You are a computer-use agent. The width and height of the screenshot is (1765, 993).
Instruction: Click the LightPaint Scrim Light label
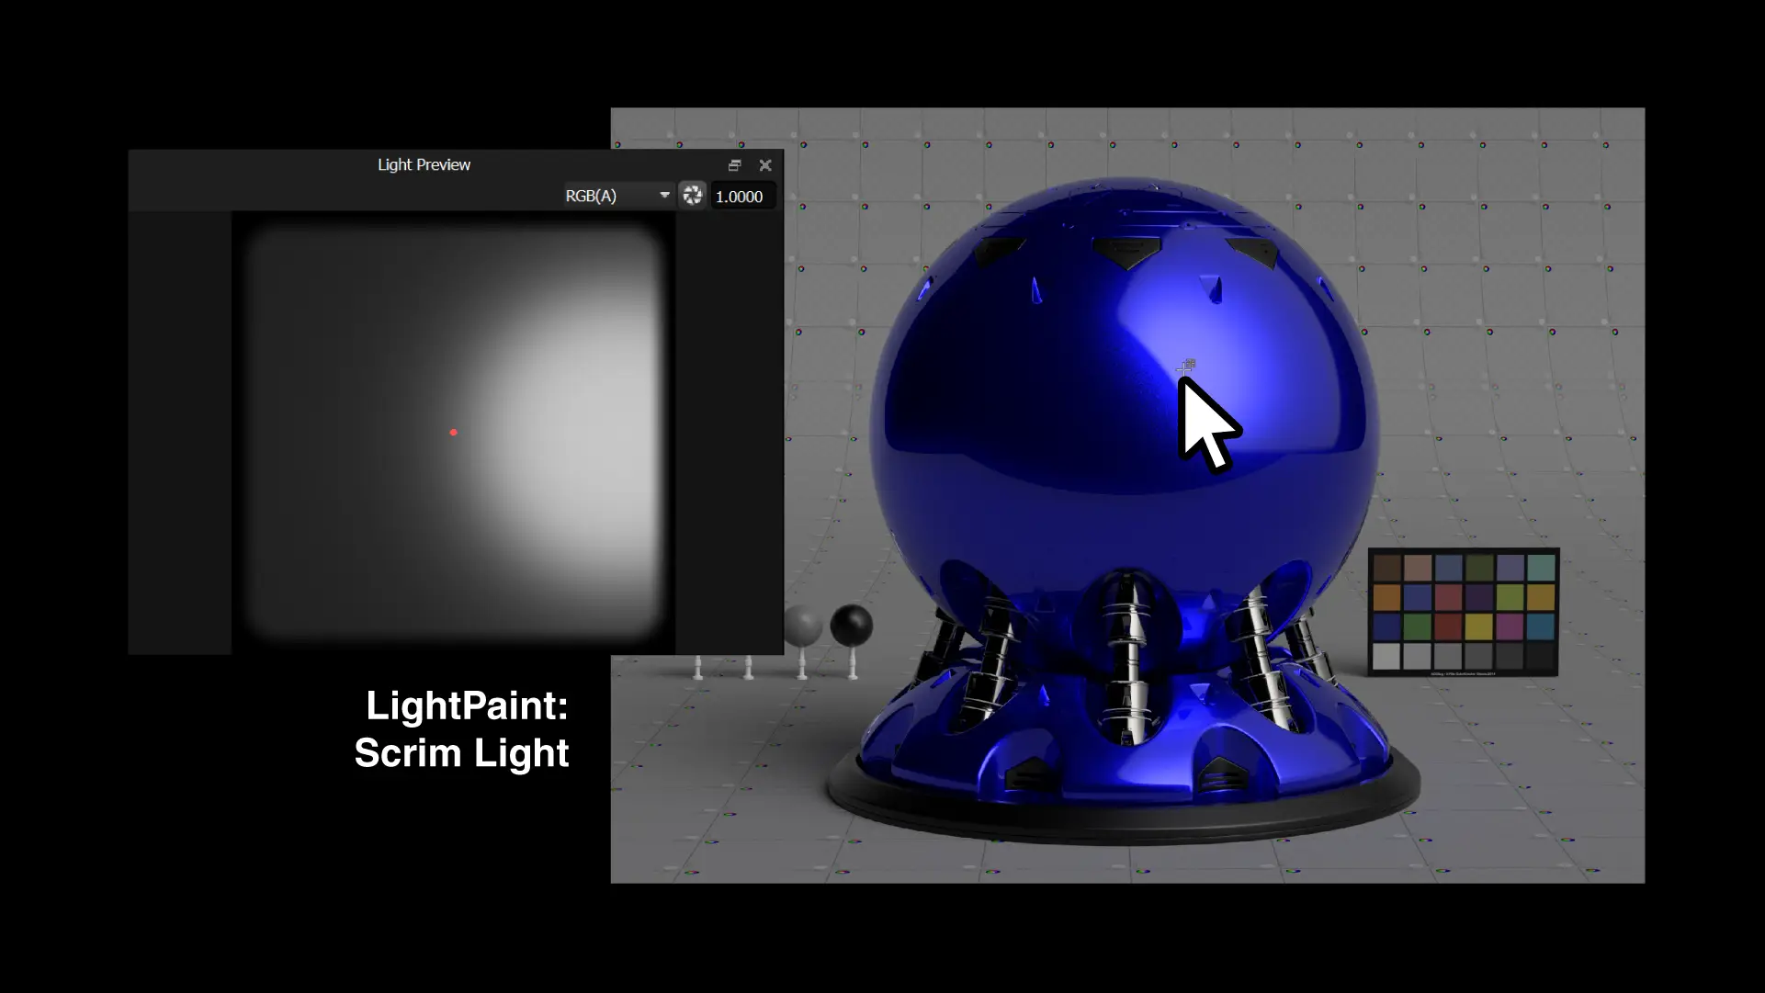(465, 728)
